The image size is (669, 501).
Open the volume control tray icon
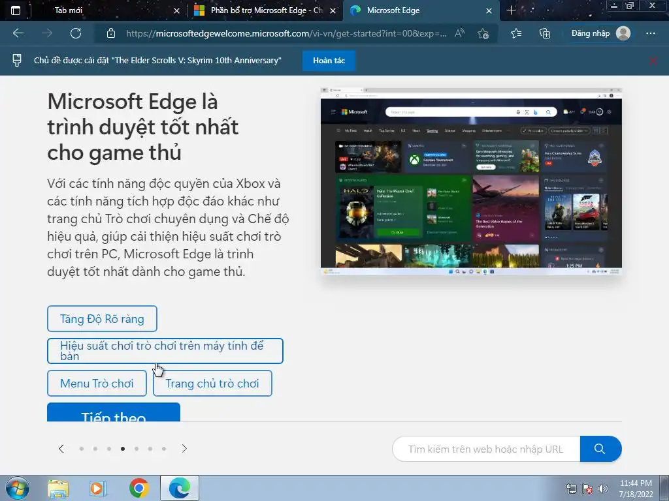[x=603, y=489]
